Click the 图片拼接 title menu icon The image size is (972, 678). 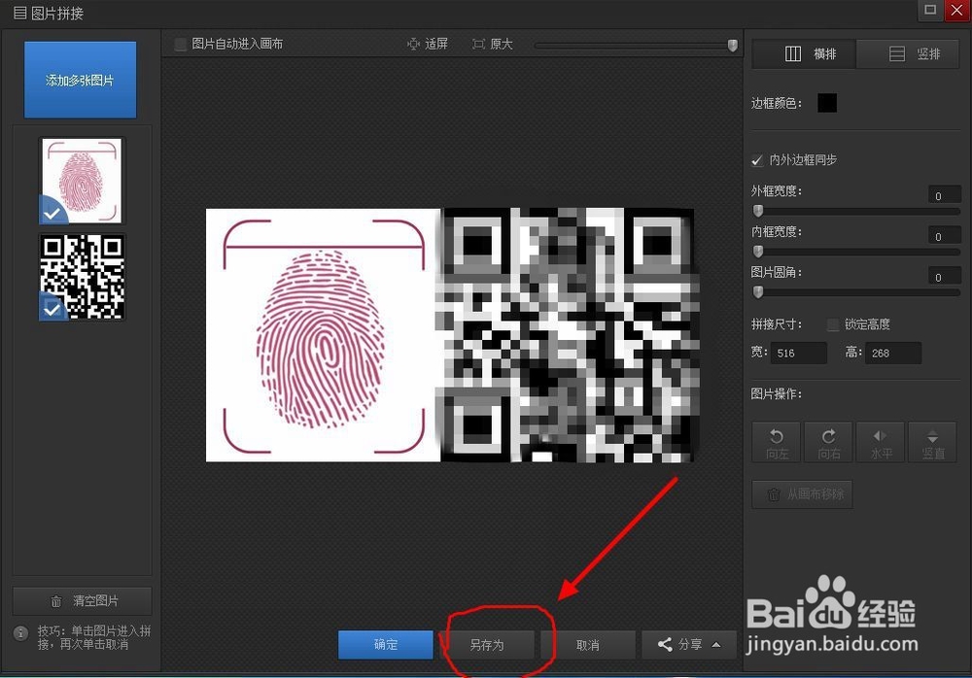19,13
